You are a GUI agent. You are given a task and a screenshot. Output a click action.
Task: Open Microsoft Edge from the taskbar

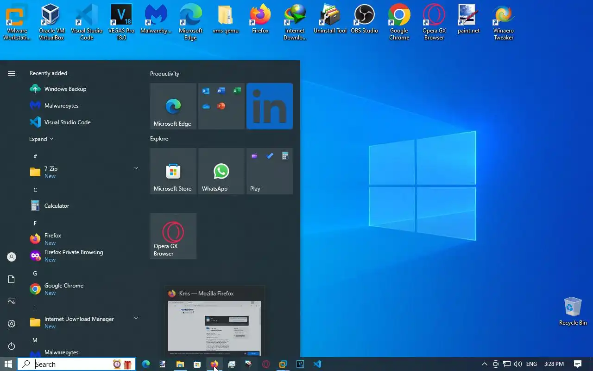[x=146, y=364]
